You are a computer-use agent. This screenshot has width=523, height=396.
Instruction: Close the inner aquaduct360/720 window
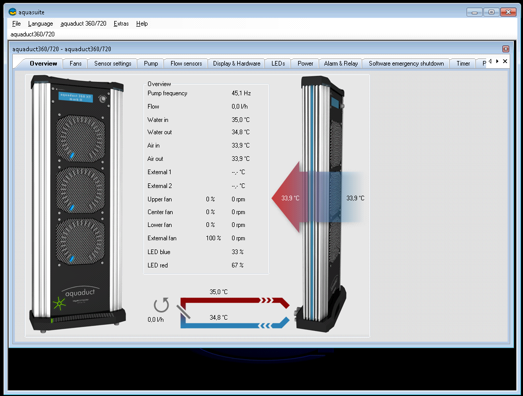click(x=506, y=49)
